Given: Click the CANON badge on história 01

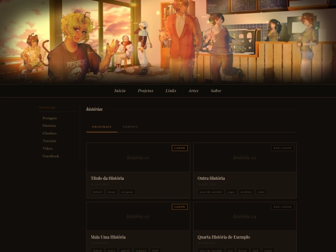Looking at the screenshot, I should pos(180,148).
